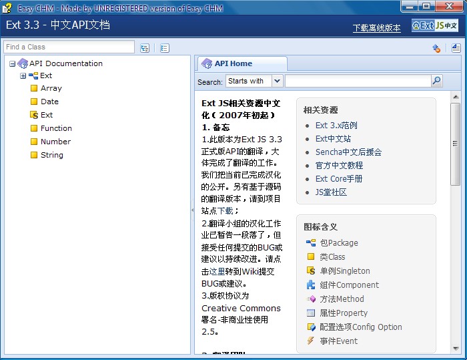Viewport: 467px width, 360px height.
Task: Select the Function tree item
Action: pos(56,128)
